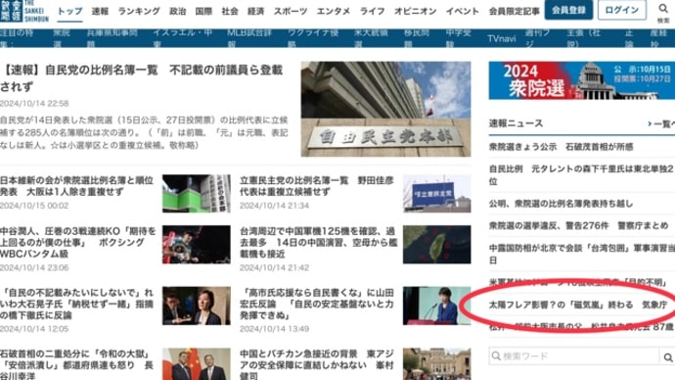The height and width of the screenshot is (380, 675).
Task: Open the 社会 section
Action: click(230, 11)
